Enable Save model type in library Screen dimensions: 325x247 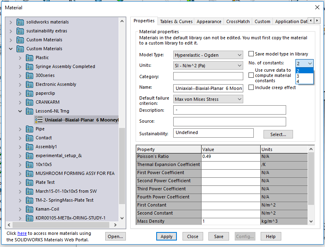(251, 54)
